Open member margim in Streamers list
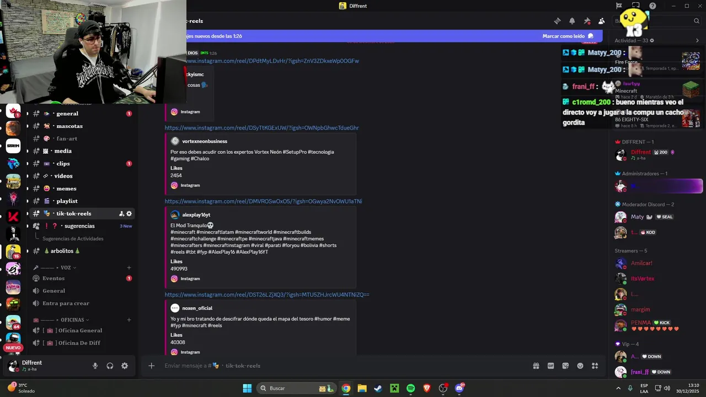This screenshot has height=397, width=706. (x=657, y=309)
